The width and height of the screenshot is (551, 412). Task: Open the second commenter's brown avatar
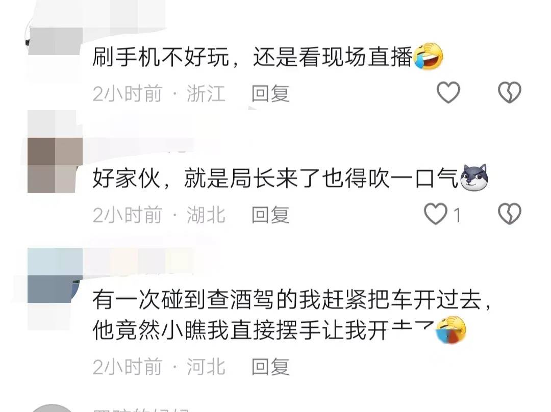point(55,165)
